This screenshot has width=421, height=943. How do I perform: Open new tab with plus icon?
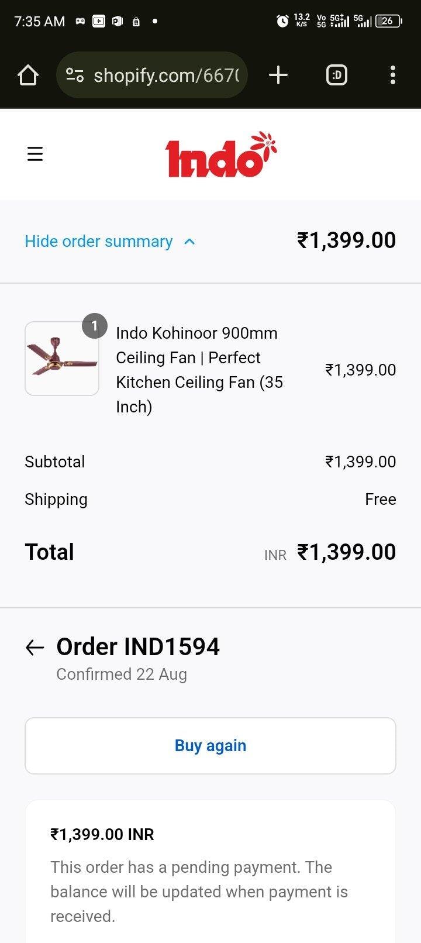coord(278,75)
